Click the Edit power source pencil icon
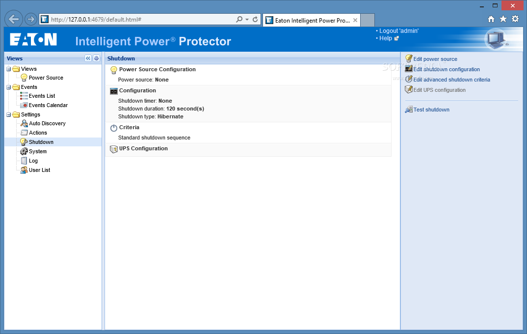This screenshot has height=334, width=527. point(409,59)
